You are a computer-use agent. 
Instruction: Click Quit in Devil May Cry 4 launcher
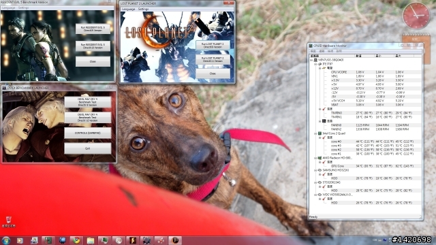click(x=88, y=148)
